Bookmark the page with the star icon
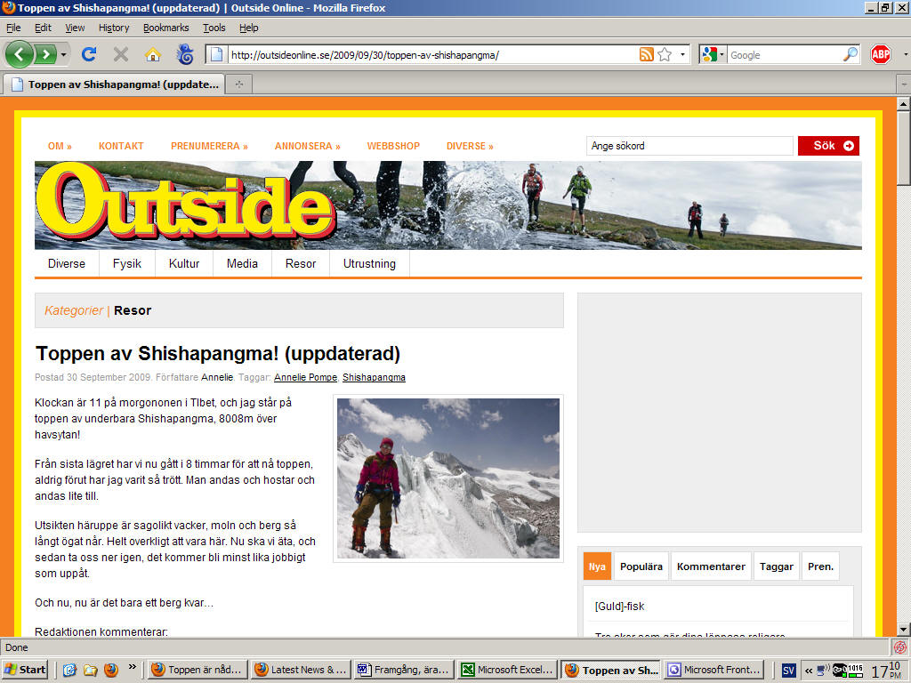The height and width of the screenshot is (683, 911). pos(665,54)
